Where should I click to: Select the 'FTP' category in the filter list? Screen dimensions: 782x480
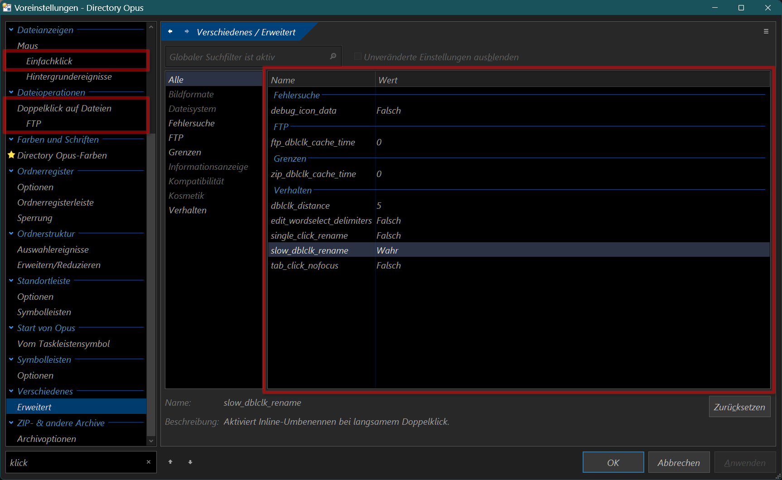(214, 138)
